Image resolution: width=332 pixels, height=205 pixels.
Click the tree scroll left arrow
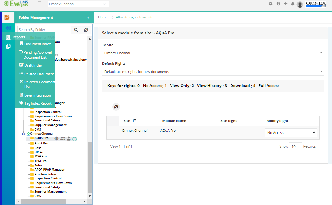[18, 201]
